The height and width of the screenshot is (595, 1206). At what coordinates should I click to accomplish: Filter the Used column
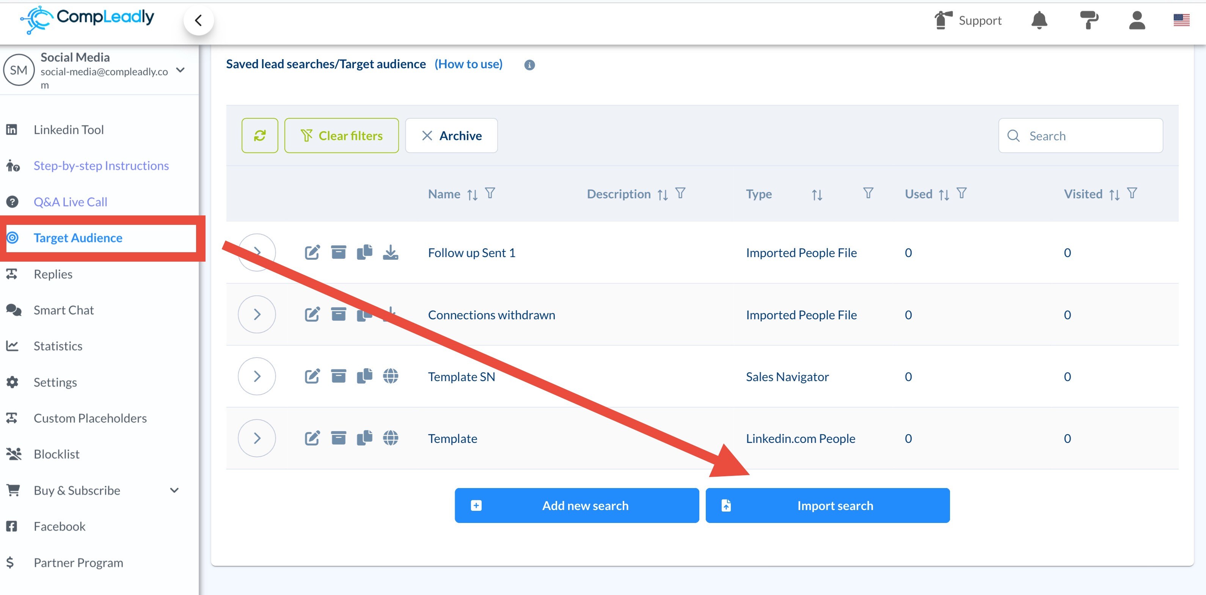(x=962, y=193)
